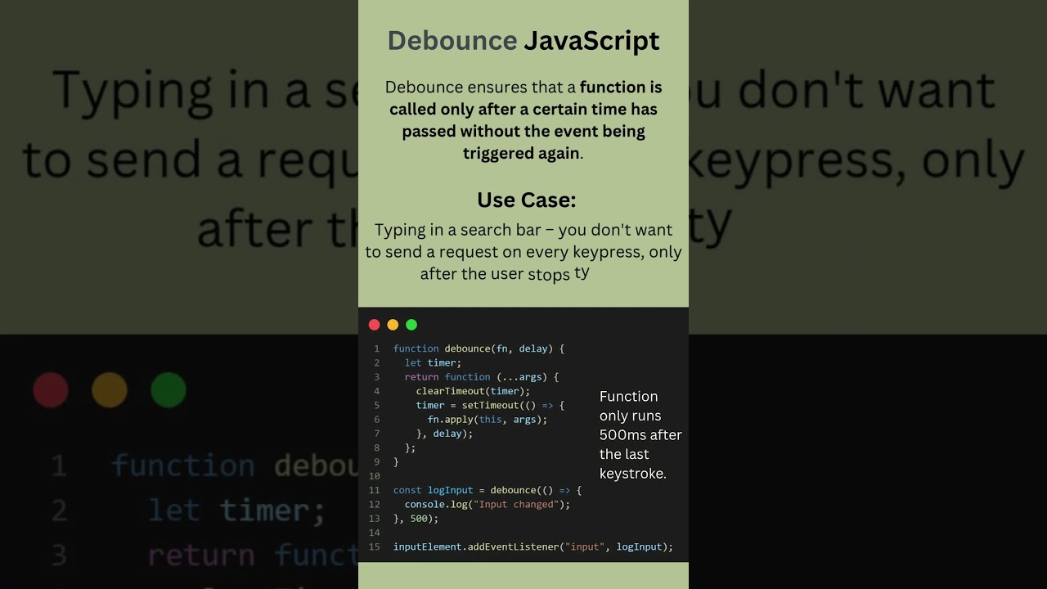
Task: Click code line 13 "}, 500);"
Action: 416,519
